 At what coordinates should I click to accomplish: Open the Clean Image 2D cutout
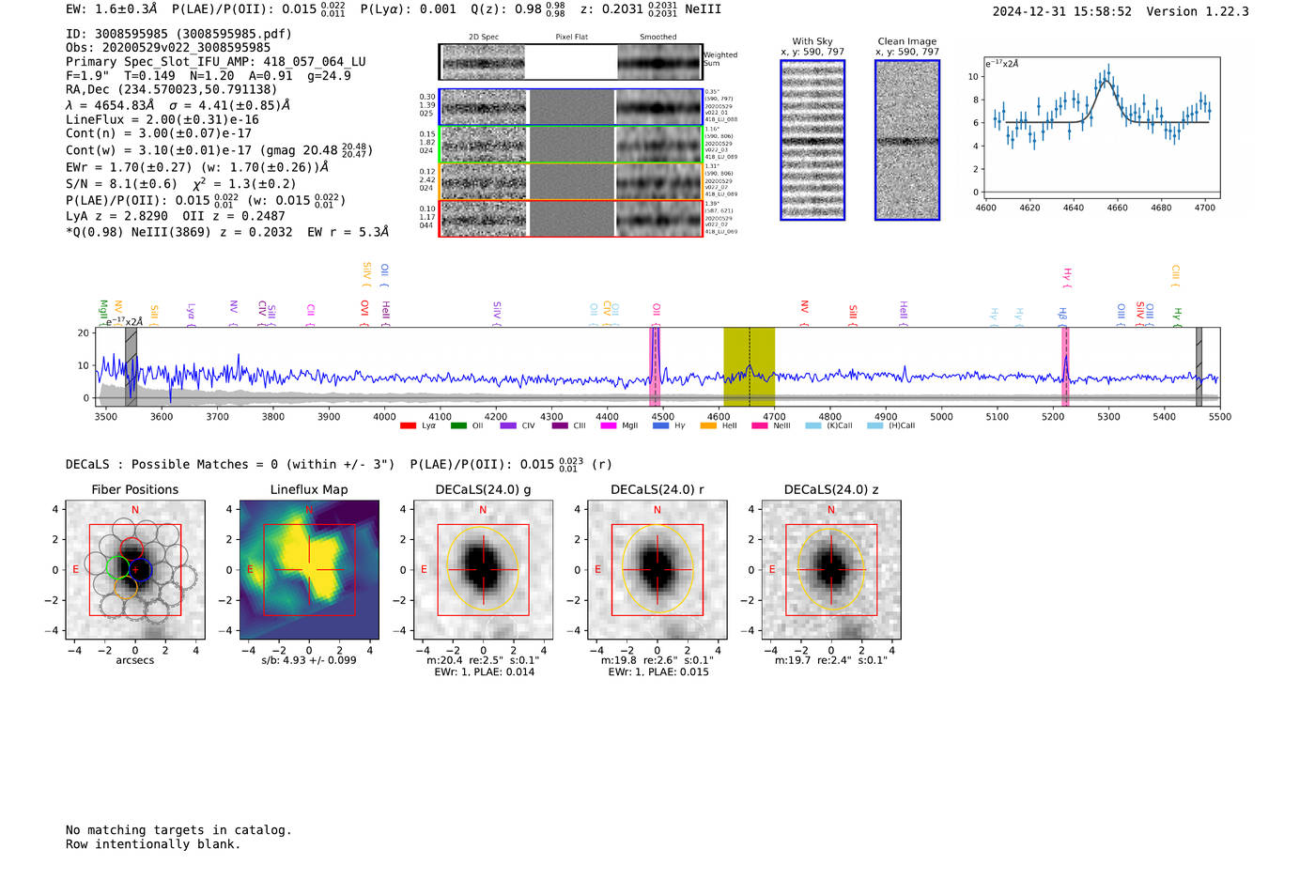907,140
